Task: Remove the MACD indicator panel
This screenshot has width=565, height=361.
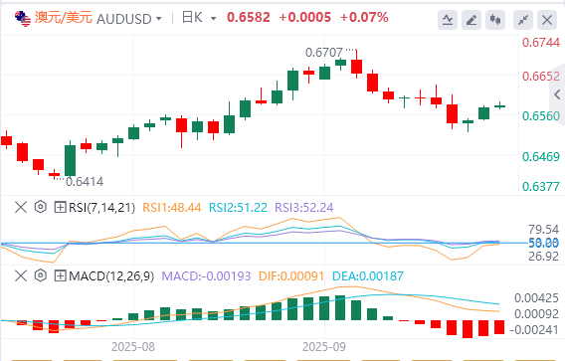Action: coord(21,276)
